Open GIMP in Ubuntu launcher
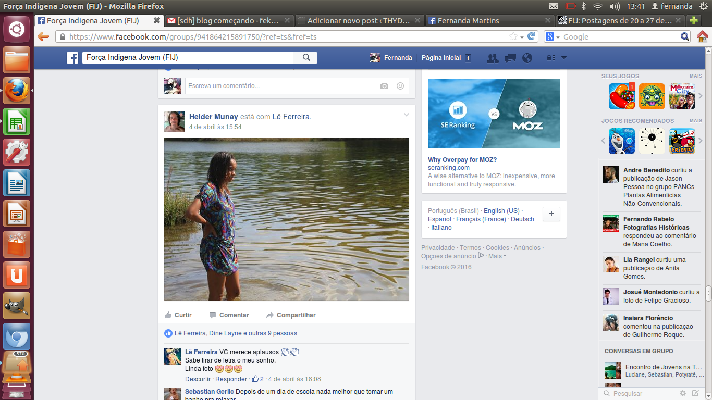This screenshot has width=712, height=400. click(x=17, y=306)
